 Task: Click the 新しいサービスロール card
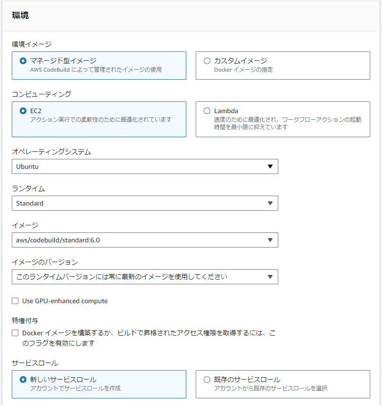99,384
